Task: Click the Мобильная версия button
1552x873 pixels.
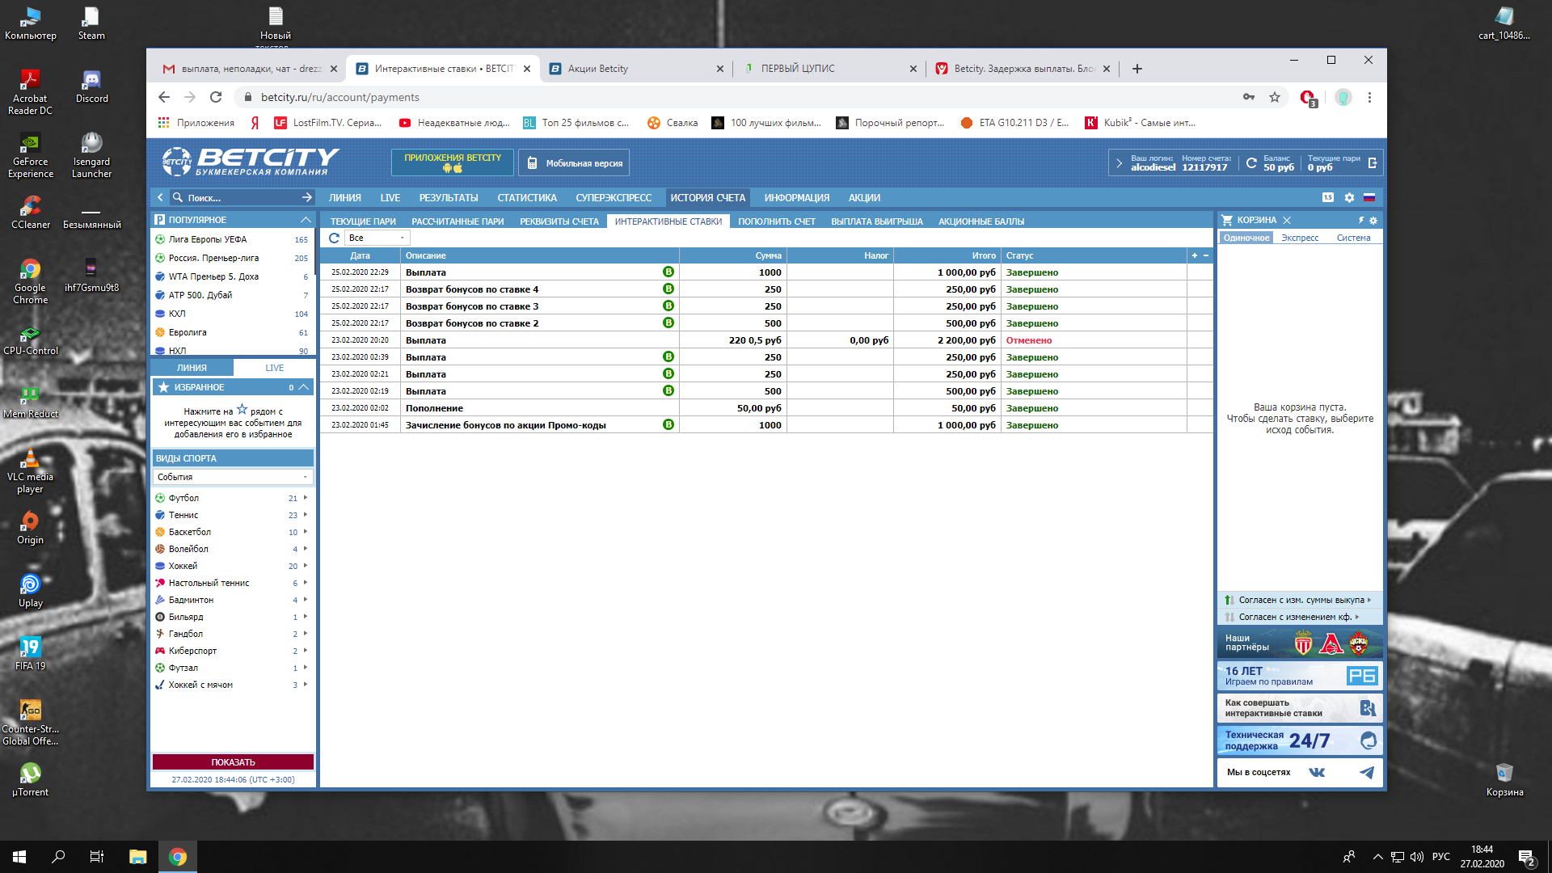Action: 575,163
